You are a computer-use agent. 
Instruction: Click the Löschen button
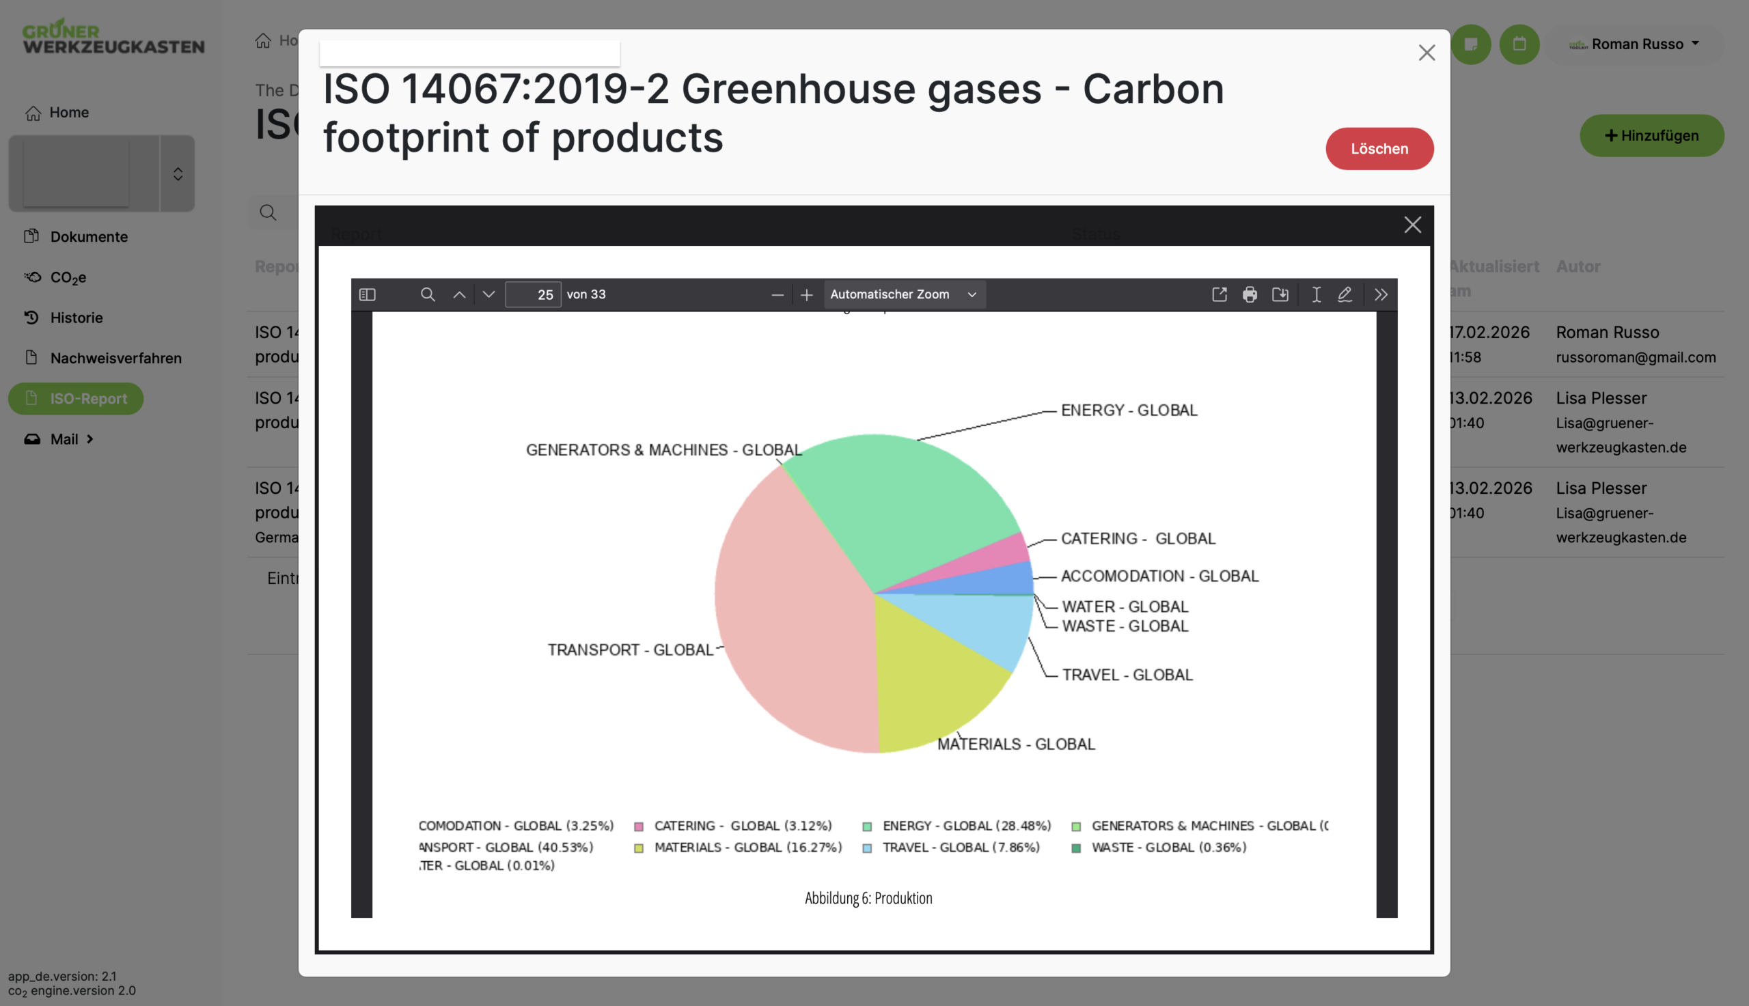pos(1379,148)
